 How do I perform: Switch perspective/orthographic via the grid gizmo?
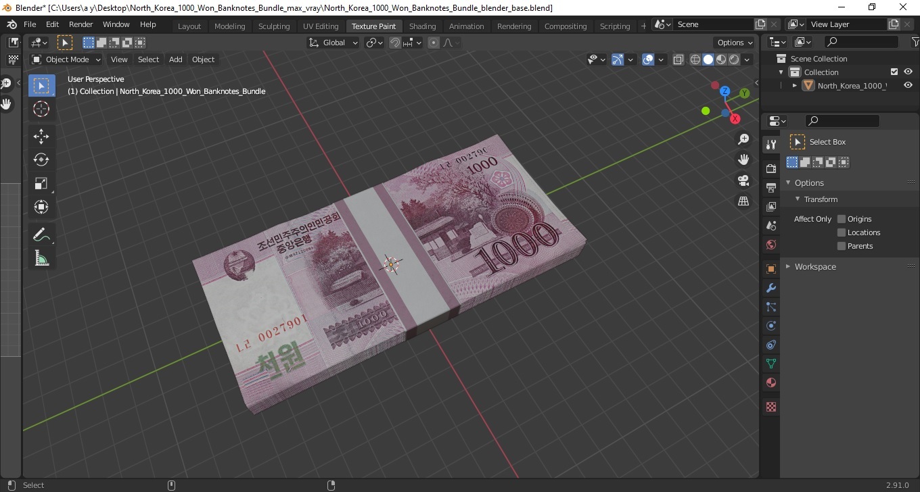pyautogui.click(x=743, y=201)
